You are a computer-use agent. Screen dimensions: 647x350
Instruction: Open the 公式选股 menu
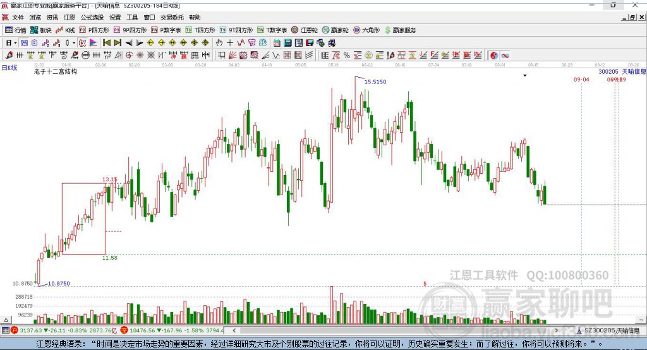pos(92,17)
